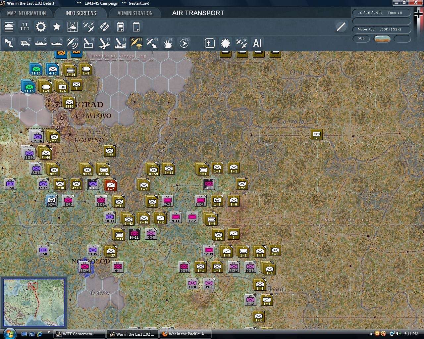Open the losses screen with crosses icon
This screenshot has height=339, width=424.
point(25,27)
